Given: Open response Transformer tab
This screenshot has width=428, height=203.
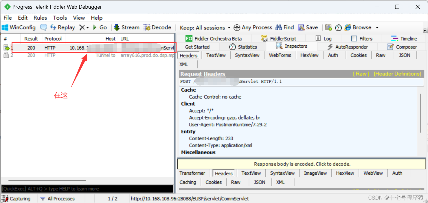Looking at the screenshot, I should (x=192, y=173).
